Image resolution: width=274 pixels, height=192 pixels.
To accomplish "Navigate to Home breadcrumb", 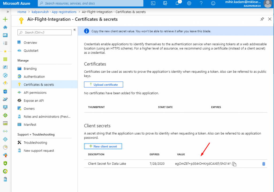I will pos(22,12).
